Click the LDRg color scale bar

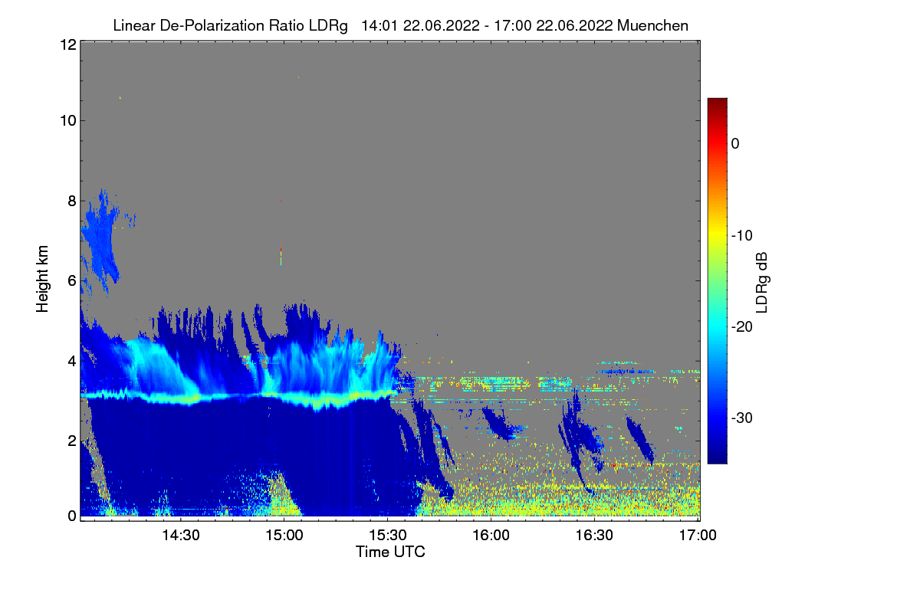pos(717,280)
